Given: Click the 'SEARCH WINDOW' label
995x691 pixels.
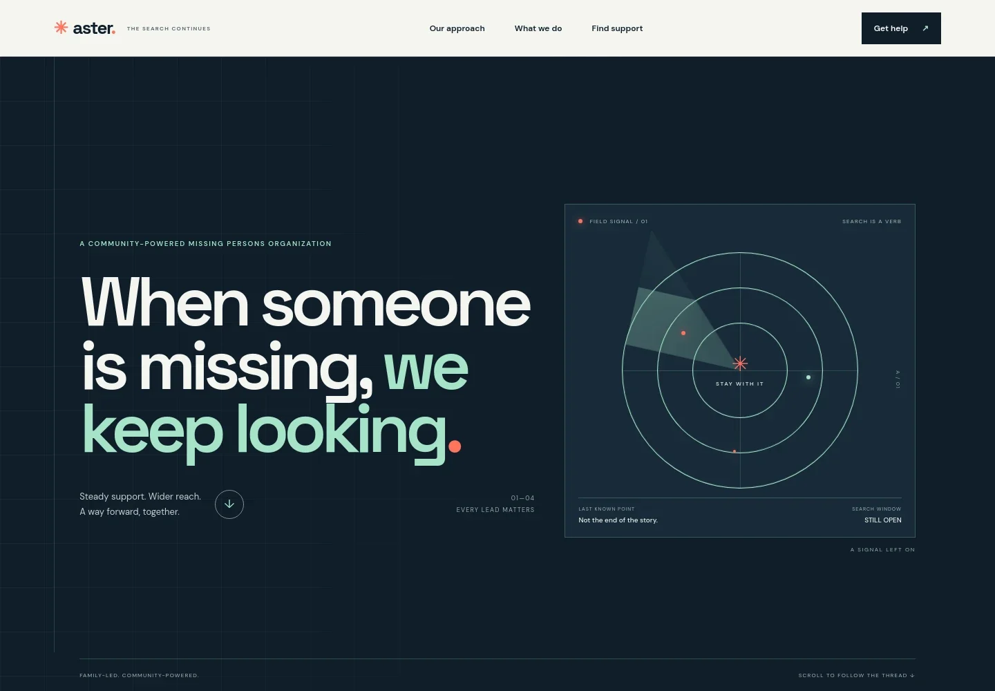Looking at the screenshot, I should coord(876,509).
